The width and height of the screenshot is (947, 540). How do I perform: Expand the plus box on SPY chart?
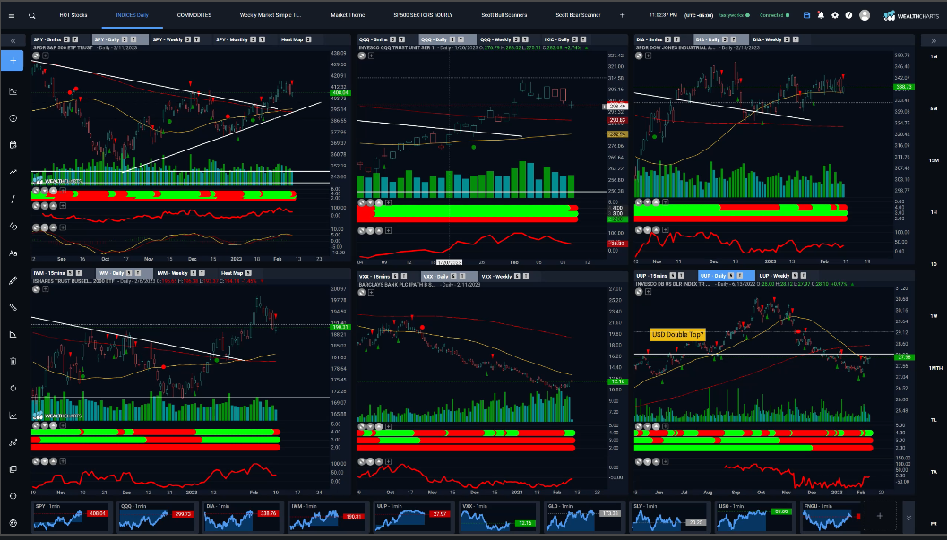(45, 56)
